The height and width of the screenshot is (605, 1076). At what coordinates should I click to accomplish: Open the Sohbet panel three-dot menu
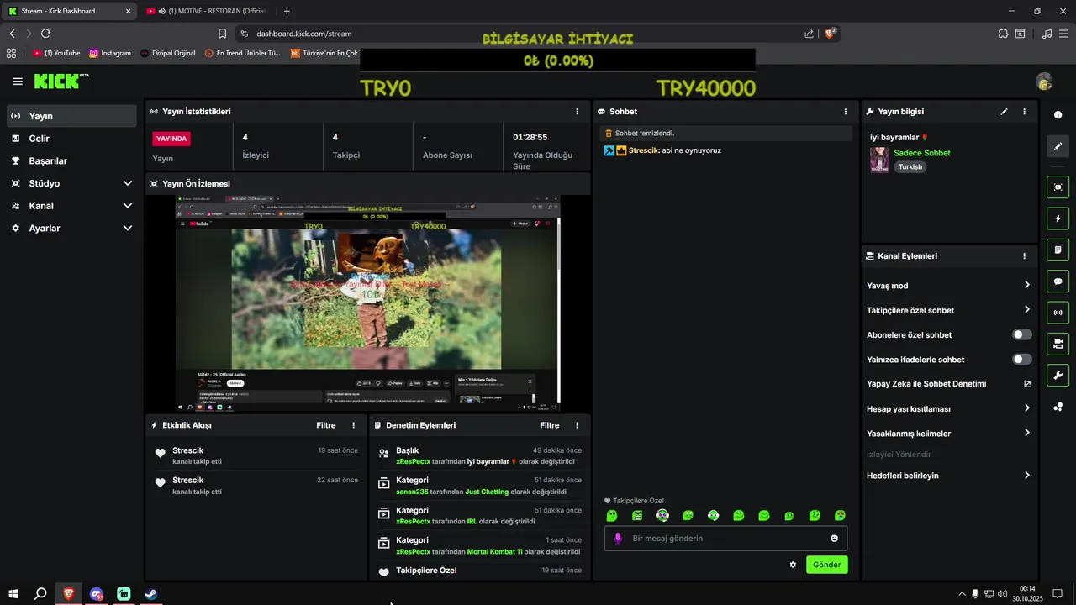pyautogui.click(x=846, y=111)
